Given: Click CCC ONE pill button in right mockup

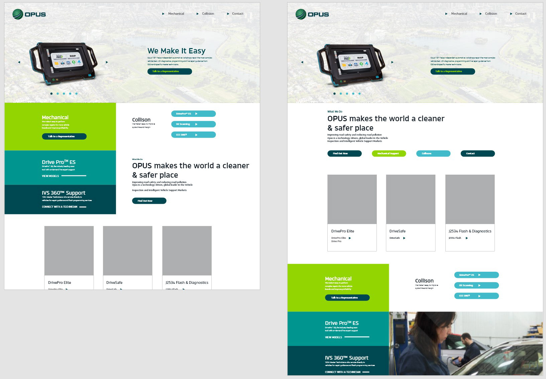Looking at the screenshot, I should point(476,296).
